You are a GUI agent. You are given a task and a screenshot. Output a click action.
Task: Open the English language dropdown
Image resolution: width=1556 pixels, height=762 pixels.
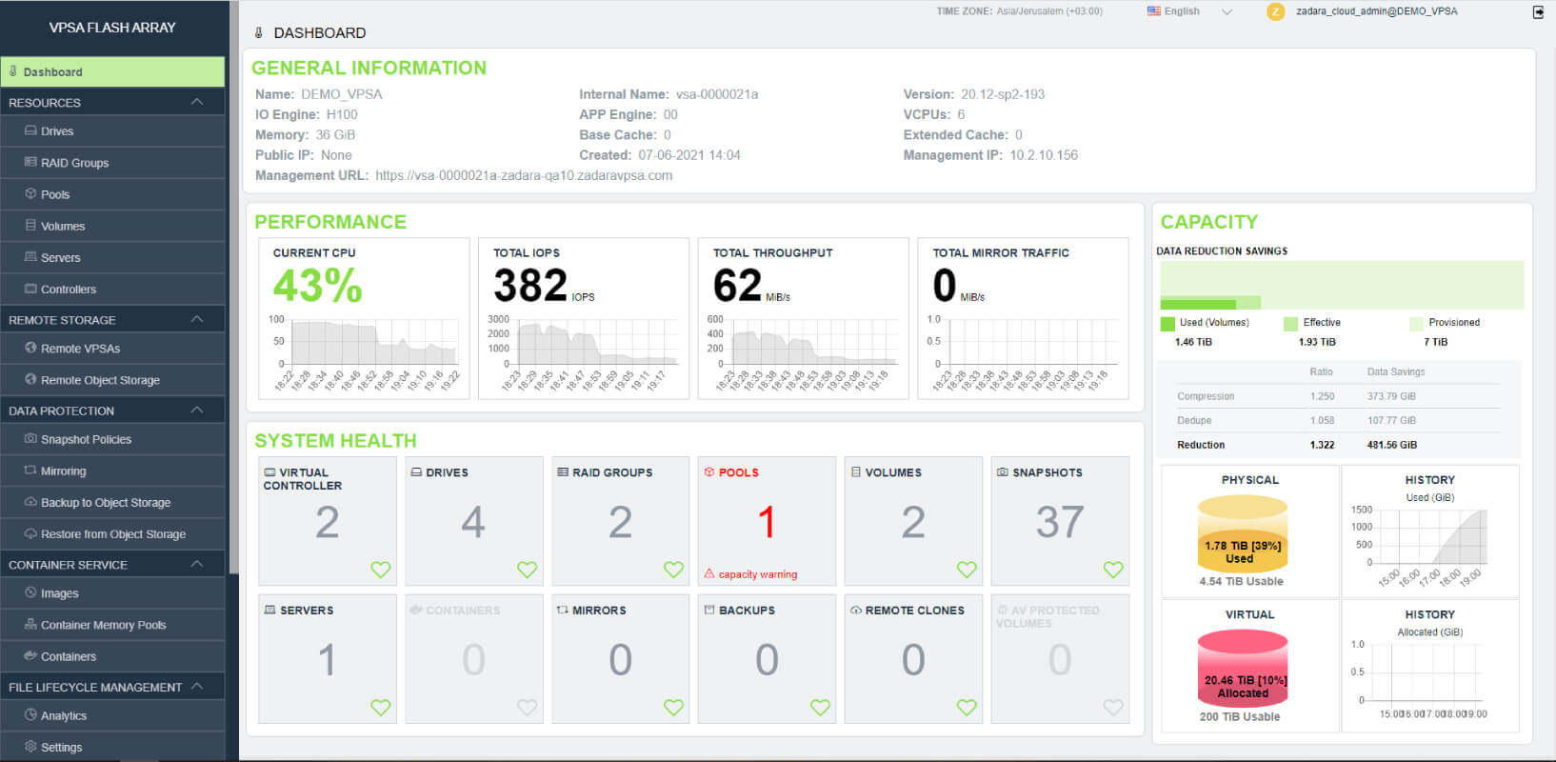1189,11
